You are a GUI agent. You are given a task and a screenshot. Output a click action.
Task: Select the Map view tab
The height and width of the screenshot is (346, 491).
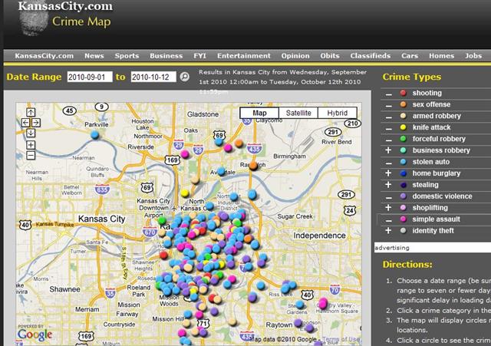coord(259,113)
